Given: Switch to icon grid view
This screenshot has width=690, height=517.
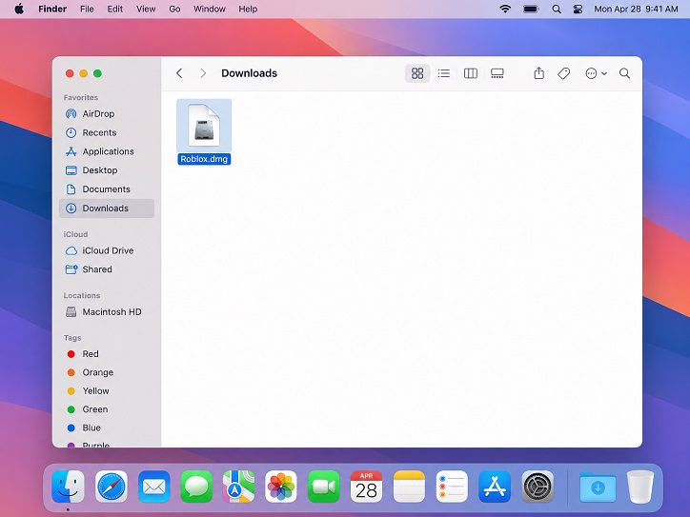Looking at the screenshot, I should [417, 73].
